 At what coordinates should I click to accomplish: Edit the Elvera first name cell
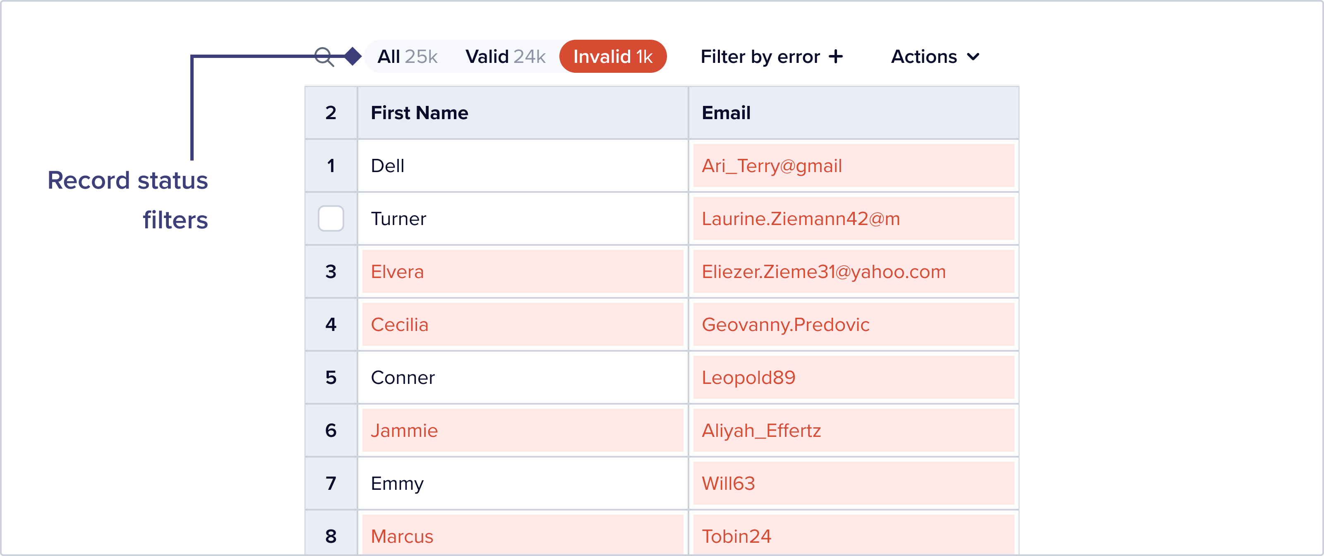click(x=522, y=272)
